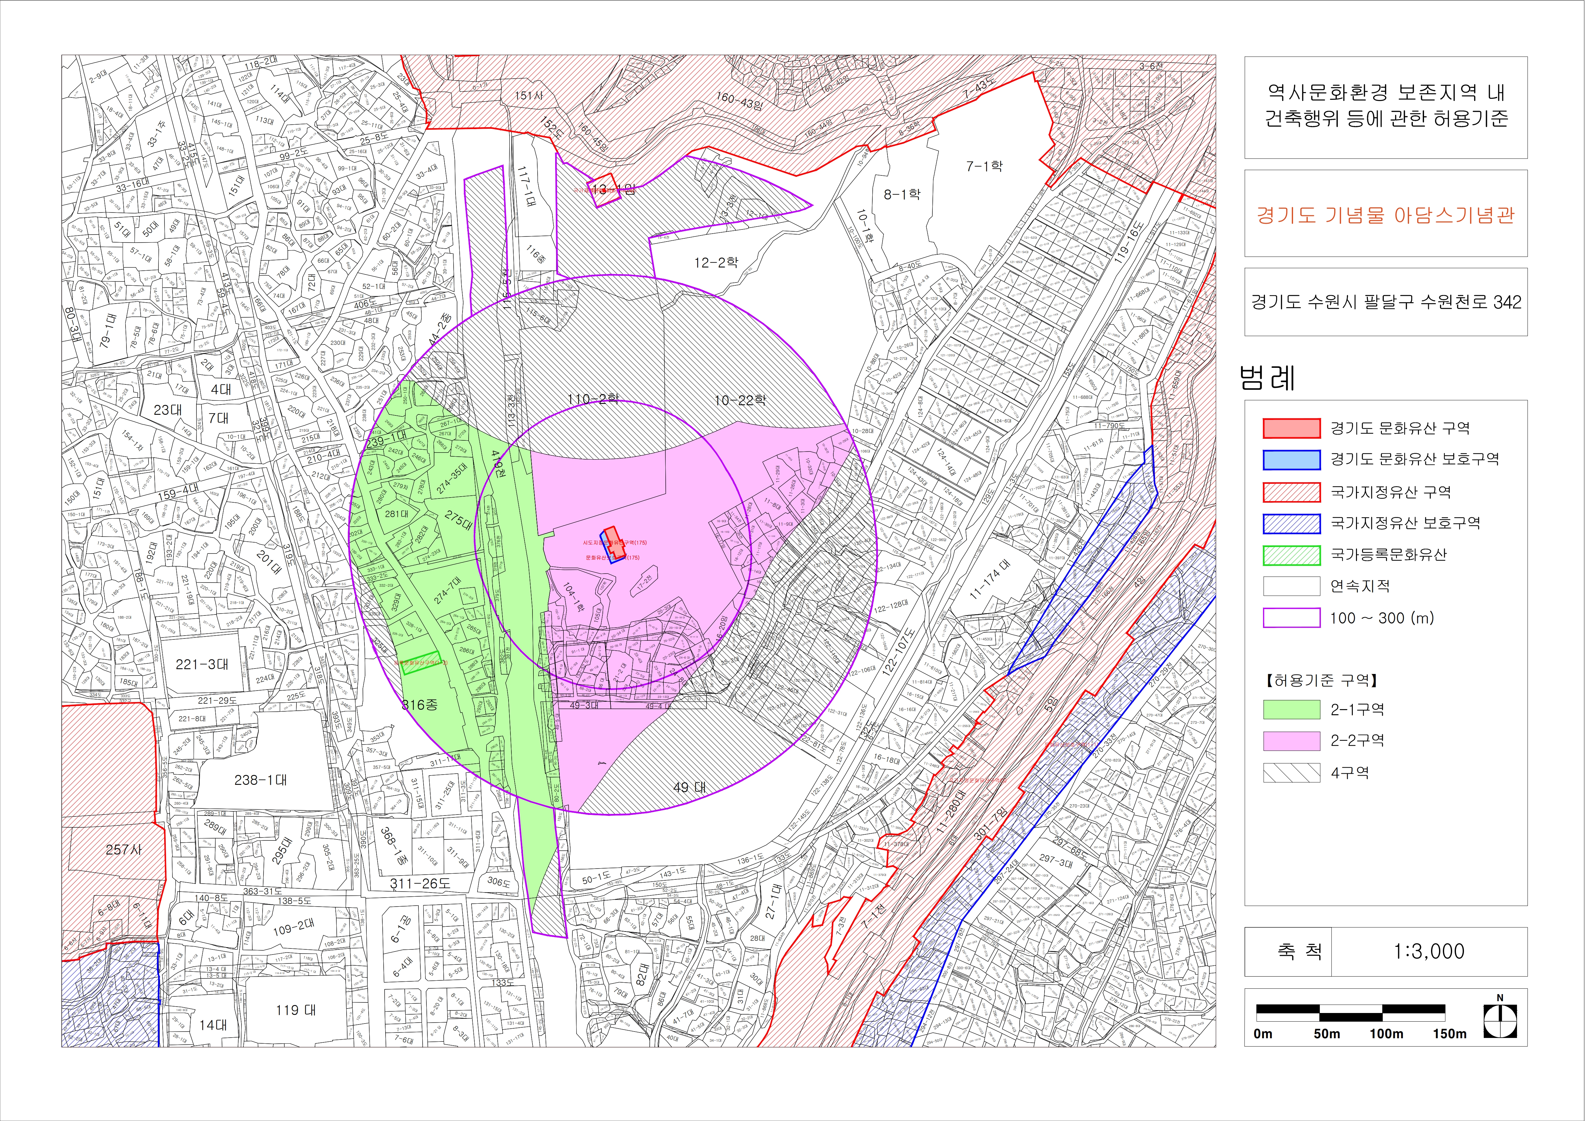Click the north arrow compass icon
The height and width of the screenshot is (1121, 1585).
(x=1500, y=1021)
